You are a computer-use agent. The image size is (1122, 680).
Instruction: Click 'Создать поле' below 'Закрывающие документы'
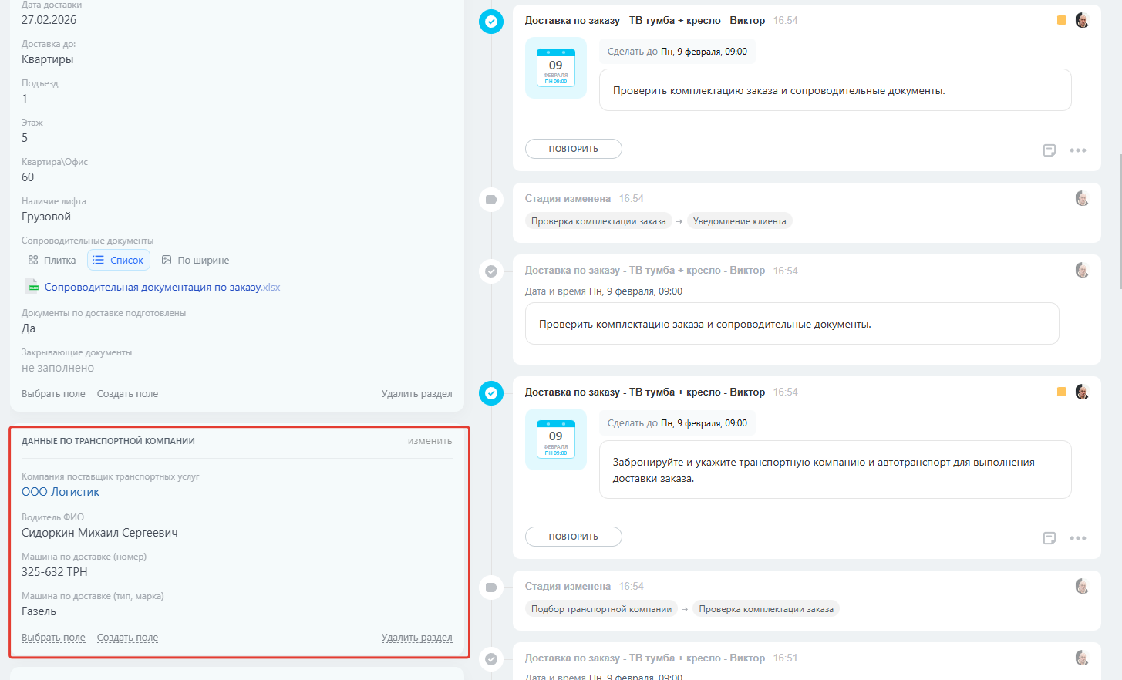coord(127,394)
